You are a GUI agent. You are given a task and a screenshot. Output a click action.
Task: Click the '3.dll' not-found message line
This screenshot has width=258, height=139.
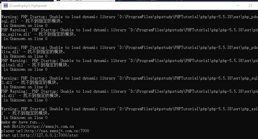click(30, 83)
